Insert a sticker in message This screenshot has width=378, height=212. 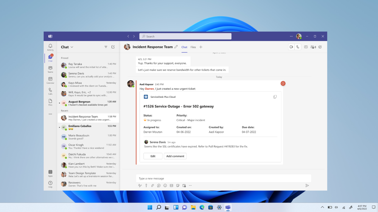[178, 185]
